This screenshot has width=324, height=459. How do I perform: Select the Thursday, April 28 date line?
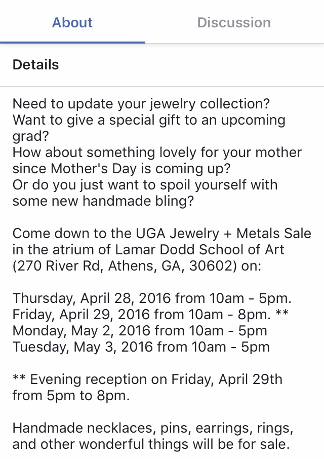pyautogui.click(x=152, y=298)
